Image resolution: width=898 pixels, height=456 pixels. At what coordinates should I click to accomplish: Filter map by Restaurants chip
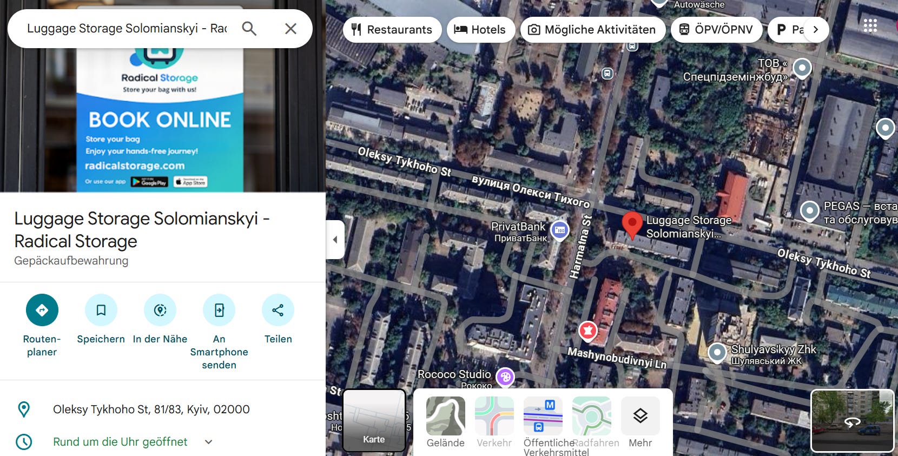pos(392,29)
